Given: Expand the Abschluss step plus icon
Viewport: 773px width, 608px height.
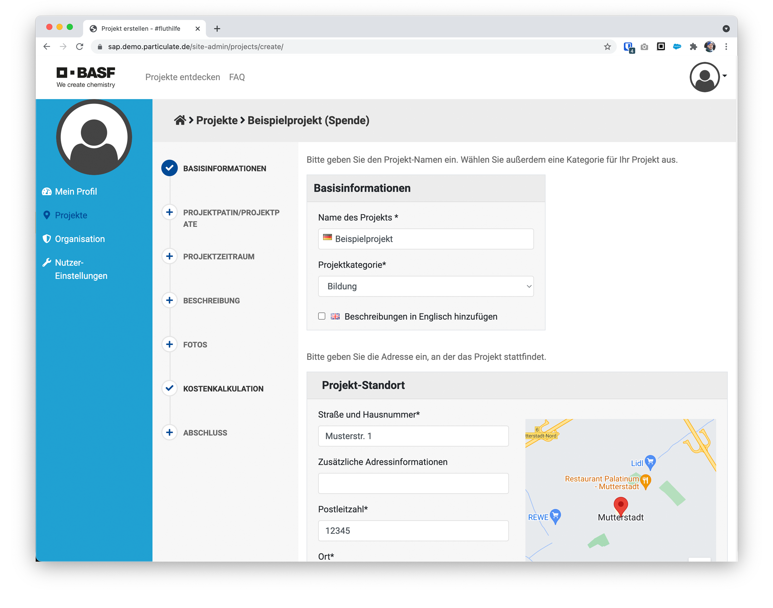Looking at the screenshot, I should click(169, 432).
